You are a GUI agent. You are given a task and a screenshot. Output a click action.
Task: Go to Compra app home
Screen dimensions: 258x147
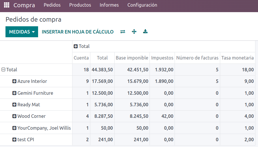pos(24,5)
